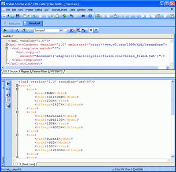Viewport: 176px width, 172px height.
Task: Click the left arrow of the XSLT editor scrollbar
Action: pyautogui.click(x=3, y=67)
